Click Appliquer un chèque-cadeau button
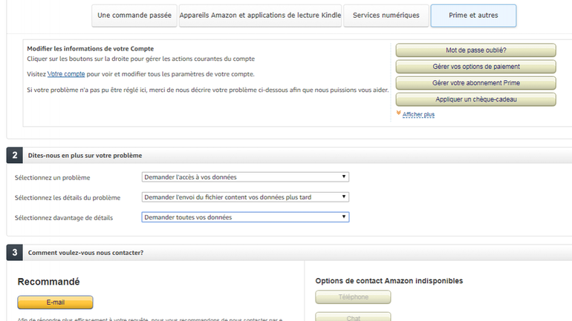Screen dimensions: 572x321 click(x=475, y=99)
